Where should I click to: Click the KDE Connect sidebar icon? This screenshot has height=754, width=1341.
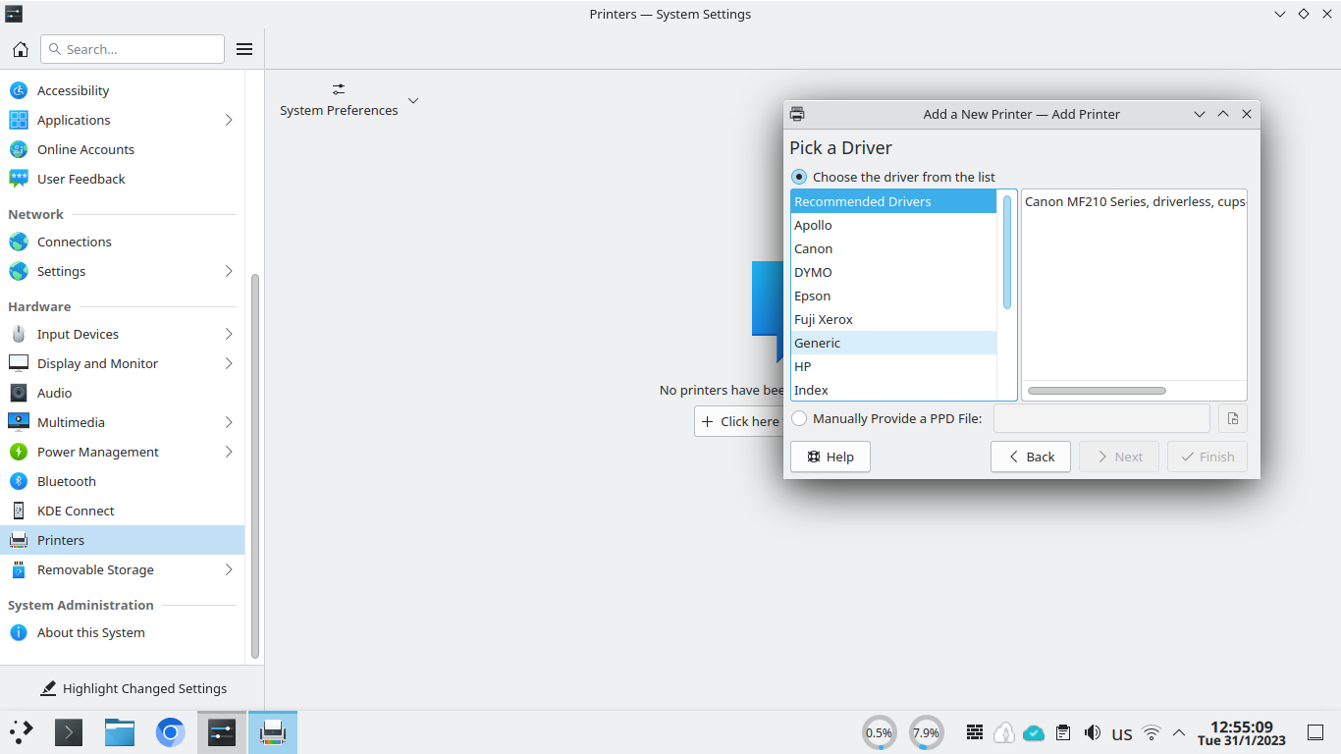[19, 511]
